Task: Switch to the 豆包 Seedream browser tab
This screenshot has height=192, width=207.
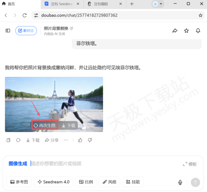Action: point(61,4)
